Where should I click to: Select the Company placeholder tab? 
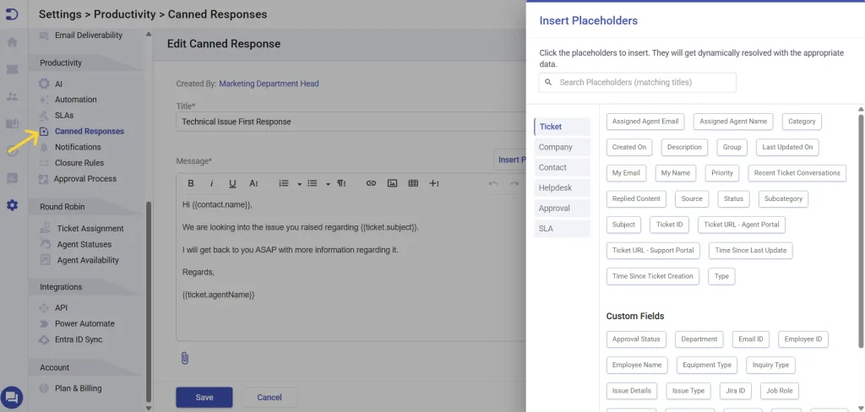click(562, 147)
